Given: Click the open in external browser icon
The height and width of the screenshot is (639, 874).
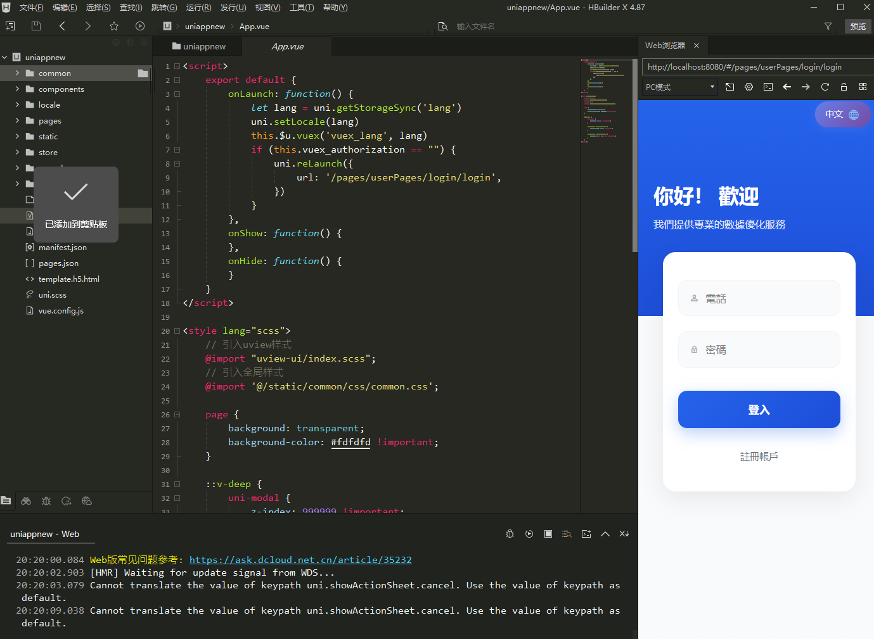Looking at the screenshot, I should (730, 87).
